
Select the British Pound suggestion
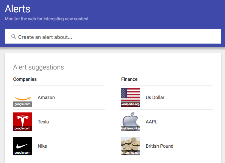160,146
